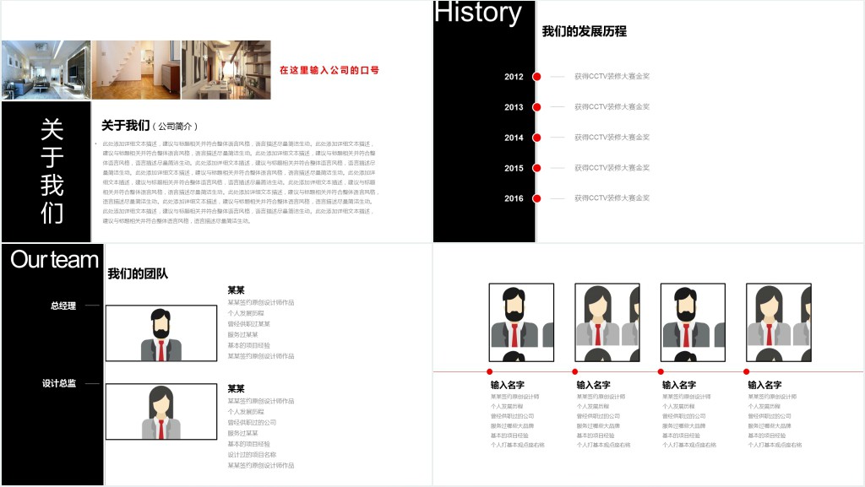Click the red company slogan text
Image resolution: width=865 pixels, height=487 pixels.
point(329,70)
